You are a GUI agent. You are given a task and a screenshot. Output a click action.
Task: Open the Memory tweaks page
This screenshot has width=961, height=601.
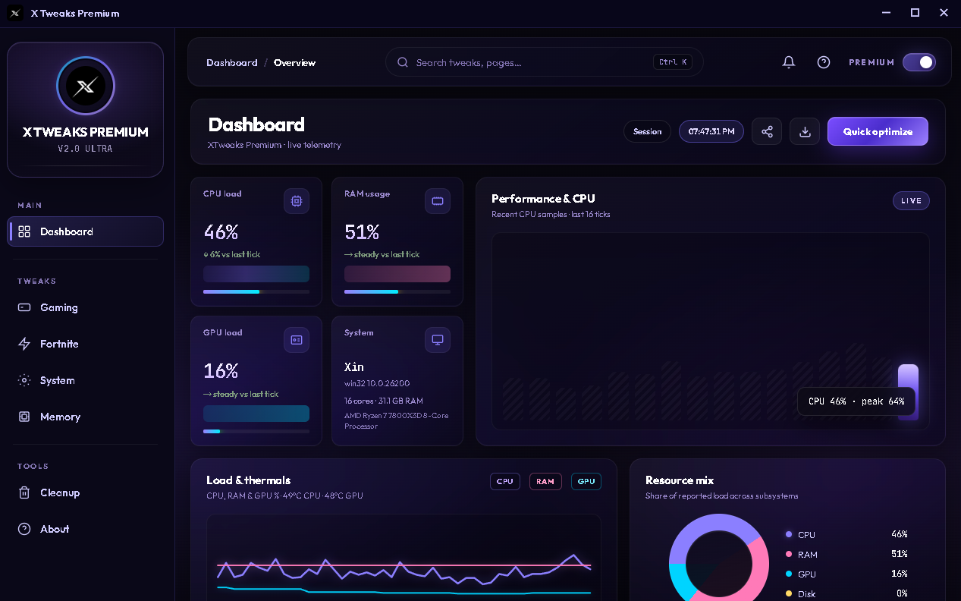tap(86, 417)
